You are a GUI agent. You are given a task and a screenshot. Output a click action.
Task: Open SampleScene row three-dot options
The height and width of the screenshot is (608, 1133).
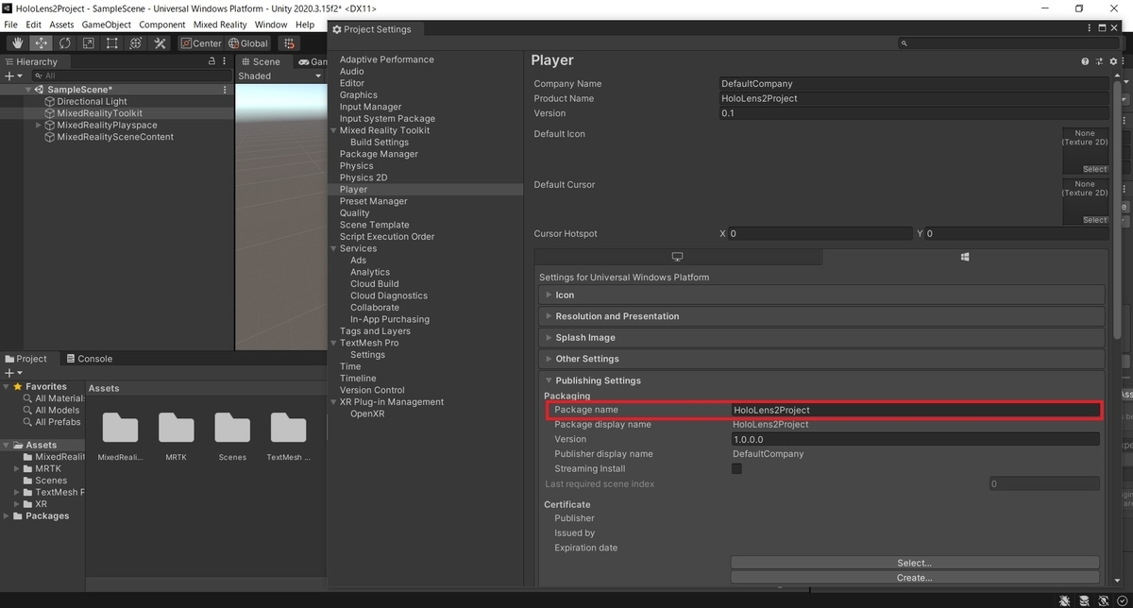click(x=225, y=90)
